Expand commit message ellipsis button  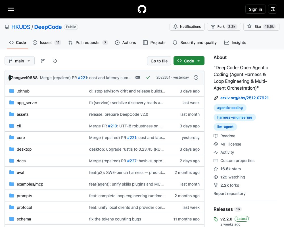(x=138, y=77)
